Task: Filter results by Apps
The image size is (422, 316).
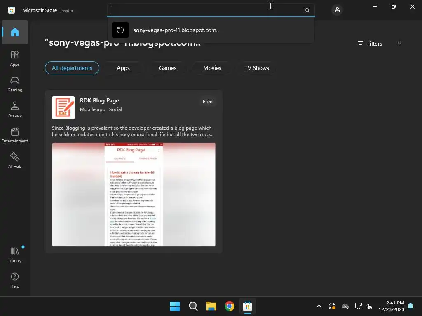Action: click(123, 68)
